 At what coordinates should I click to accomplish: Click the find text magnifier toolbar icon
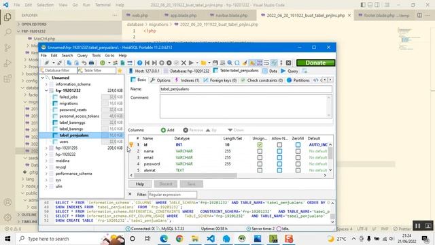230,63
